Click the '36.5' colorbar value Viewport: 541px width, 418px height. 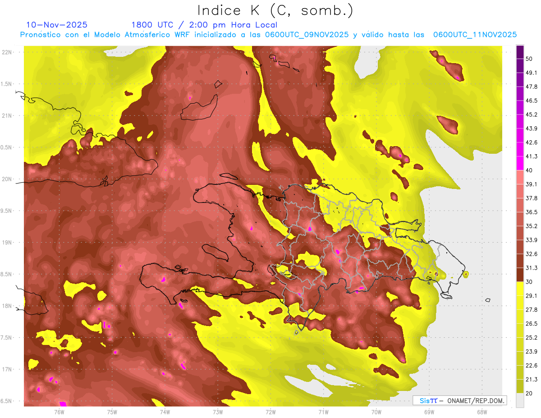[531, 212]
